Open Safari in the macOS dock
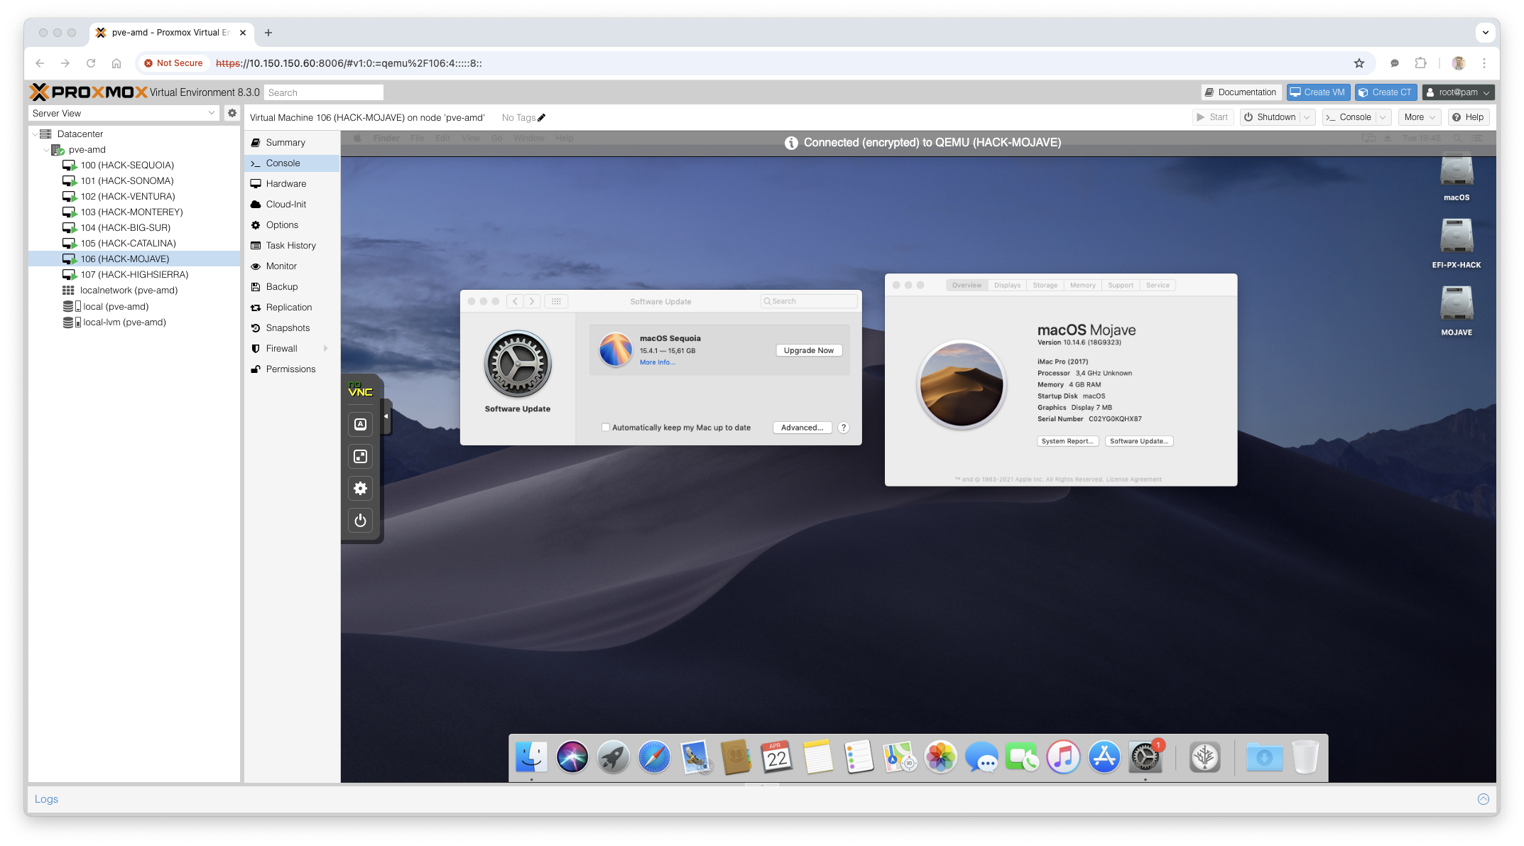 point(654,757)
